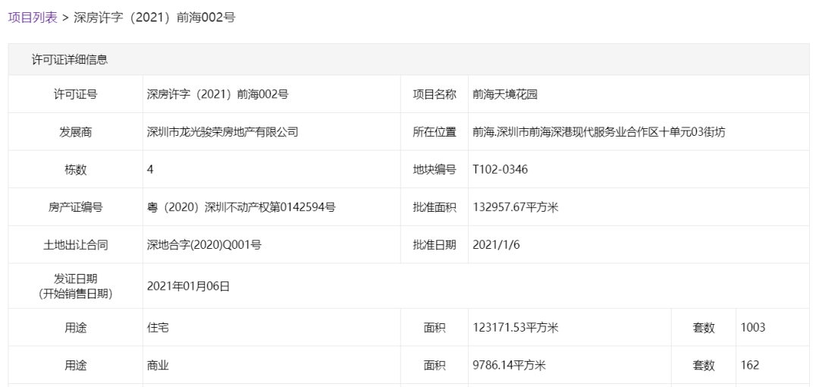Viewport: 819px width, 387px height.
Task: Open the 项目列表 breadcrumb link
Action: [x=33, y=17]
